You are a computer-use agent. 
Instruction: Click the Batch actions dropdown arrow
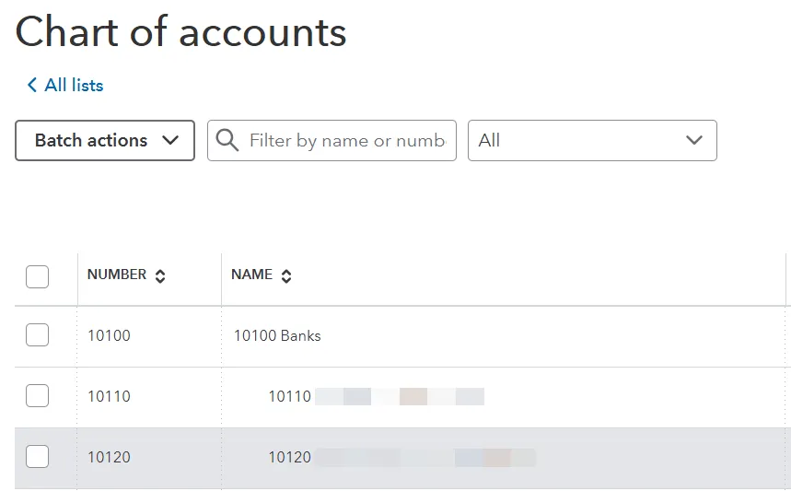[170, 140]
